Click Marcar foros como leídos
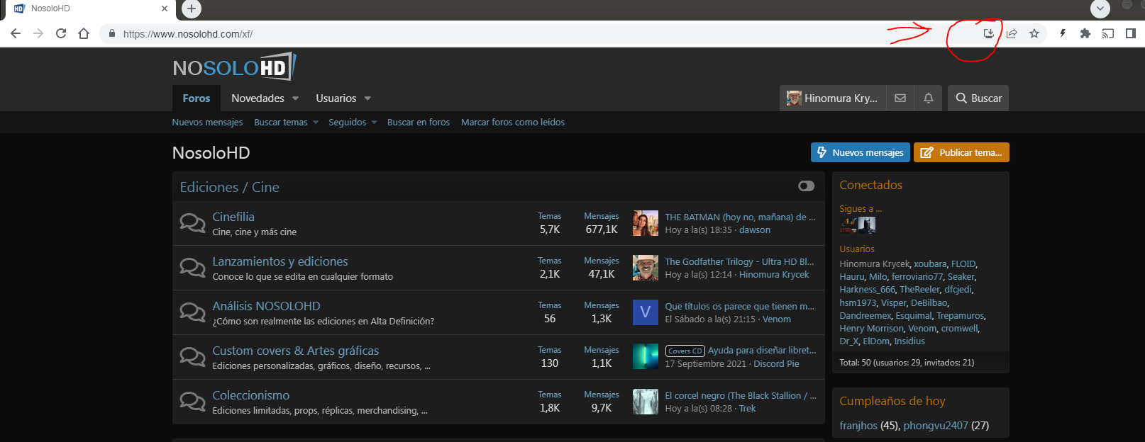 point(513,123)
